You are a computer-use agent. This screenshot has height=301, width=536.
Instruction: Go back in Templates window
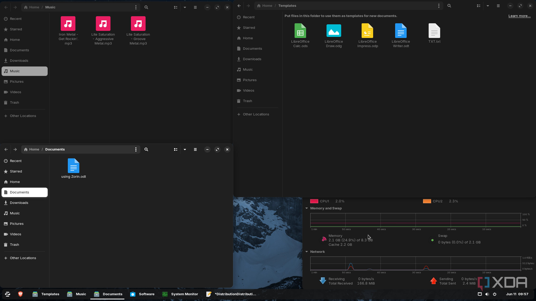pos(239,6)
